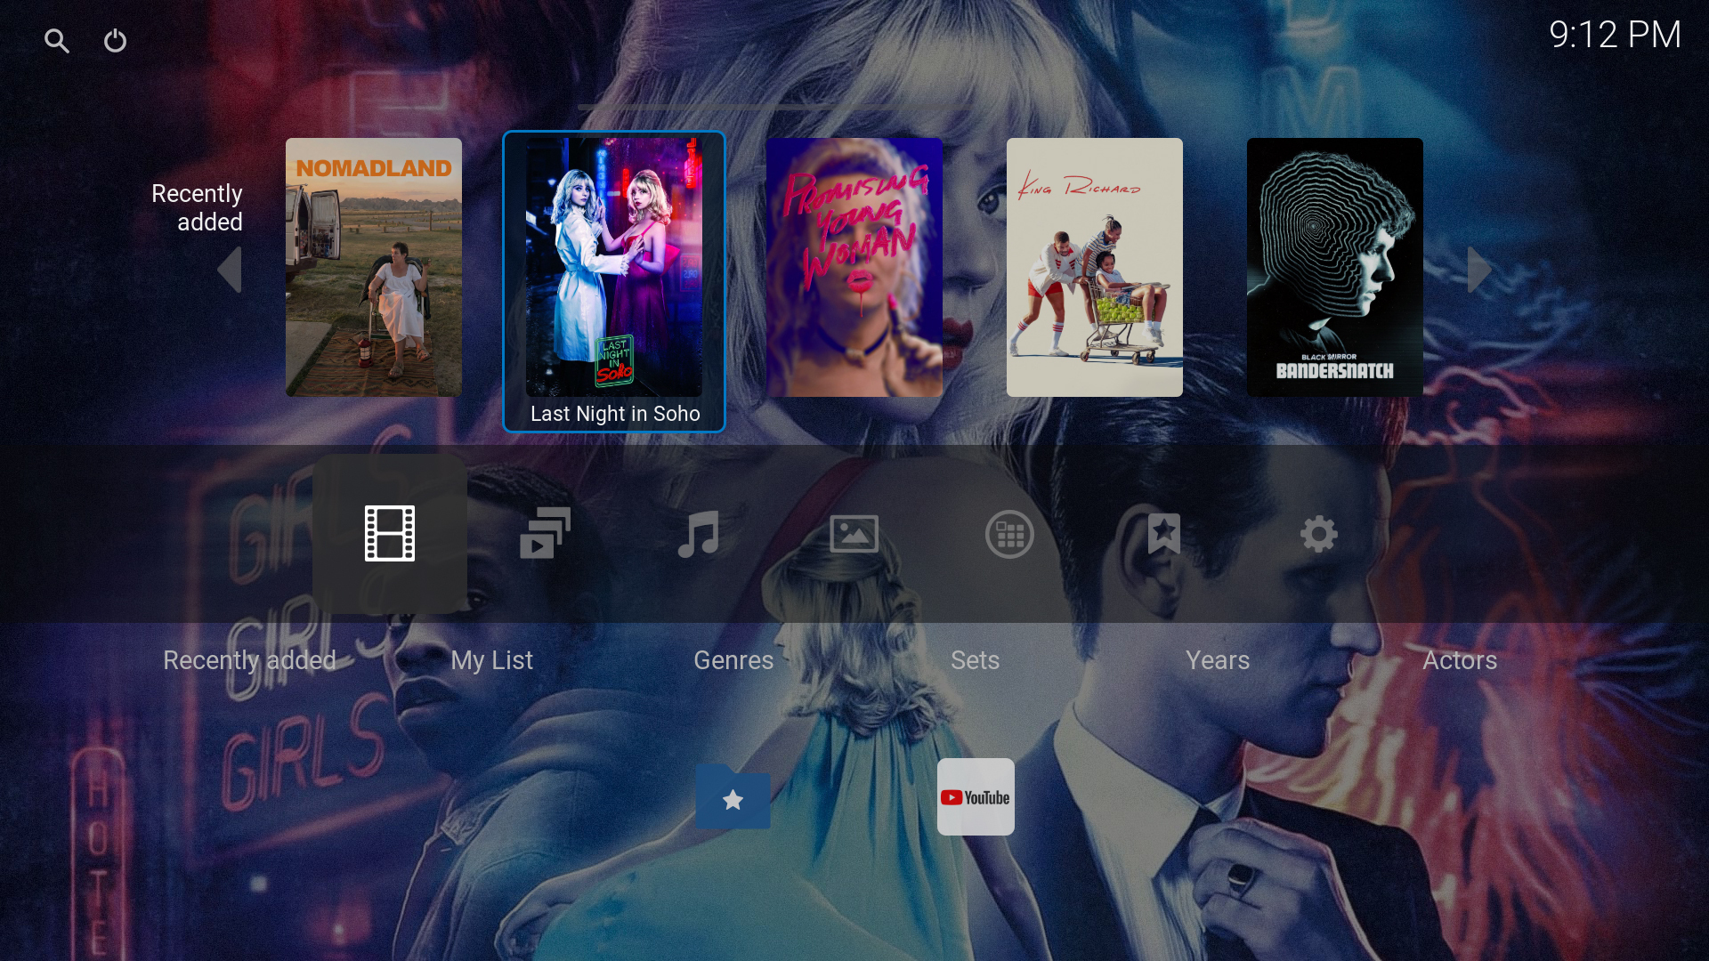This screenshot has height=961, width=1709.
Task: Open the Recently added submenu item
Action: tap(249, 660)
